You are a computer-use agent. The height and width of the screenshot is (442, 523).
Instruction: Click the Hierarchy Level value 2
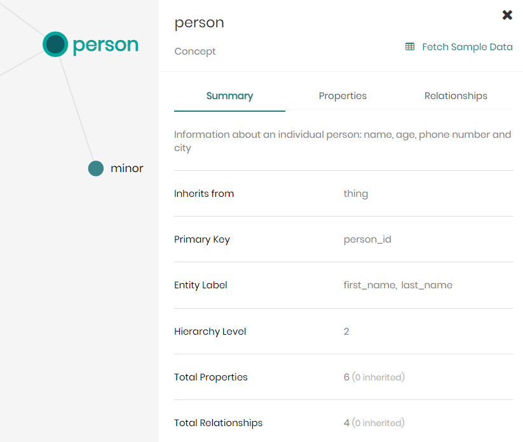point(346,331)
